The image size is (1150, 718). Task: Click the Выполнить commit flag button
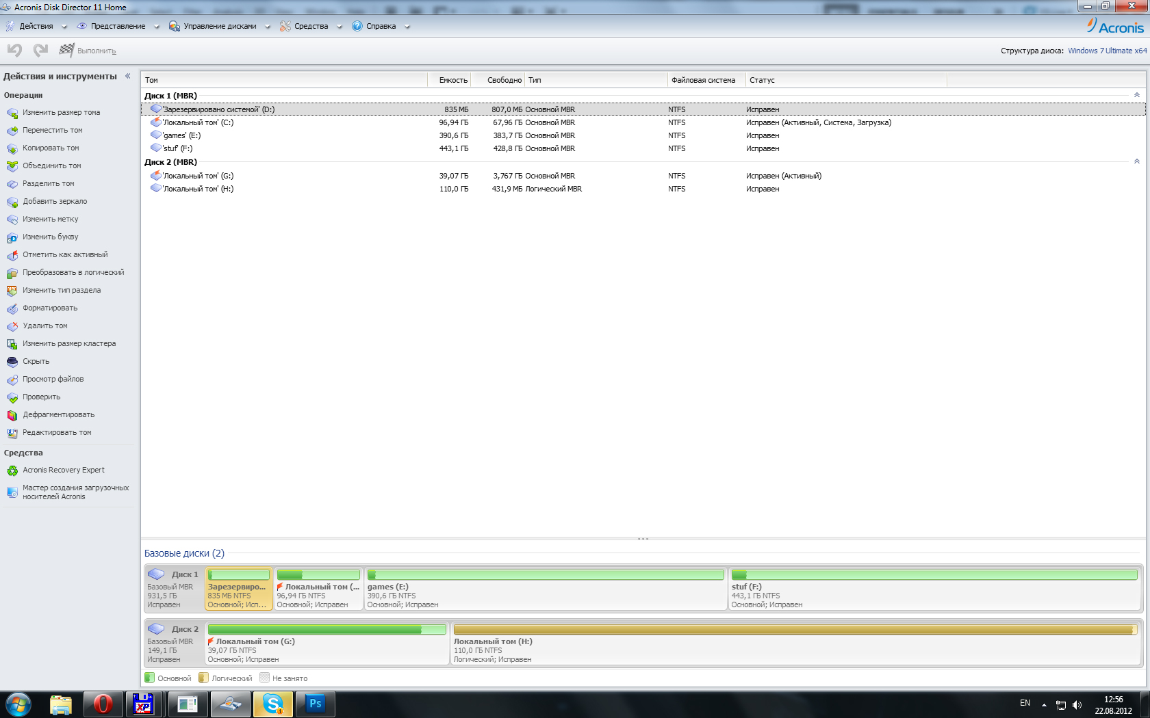[x=88, y=51]
